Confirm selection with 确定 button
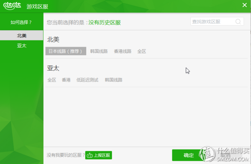This screenshot has width=251, height=164. pos(189,155)
